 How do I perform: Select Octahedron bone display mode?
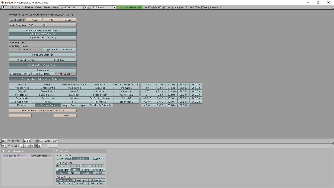click(63, 170)
